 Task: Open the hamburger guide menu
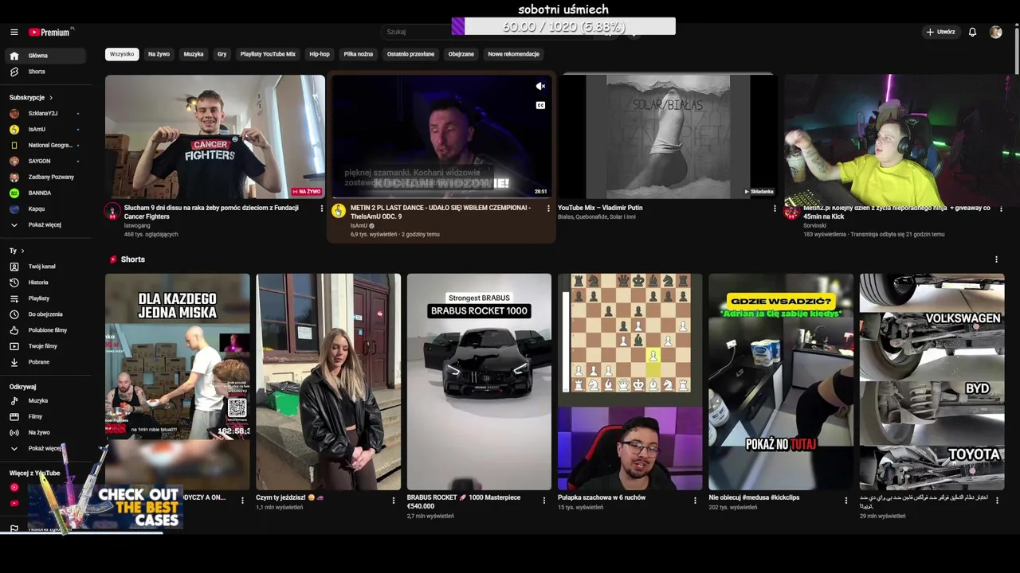point(14,32)
